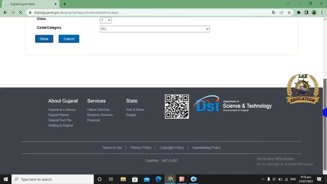Open Privacy Policy link
Image resolution: width=327 pixels, height=184 pixels.
pos(141,148)
